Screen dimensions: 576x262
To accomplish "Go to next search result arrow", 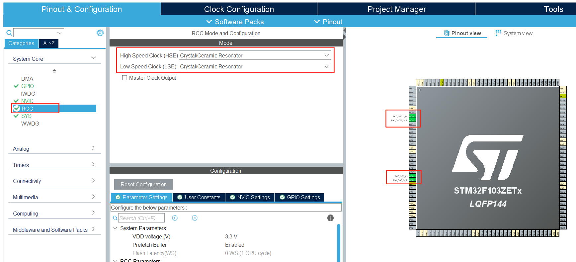I will point(195,218).
